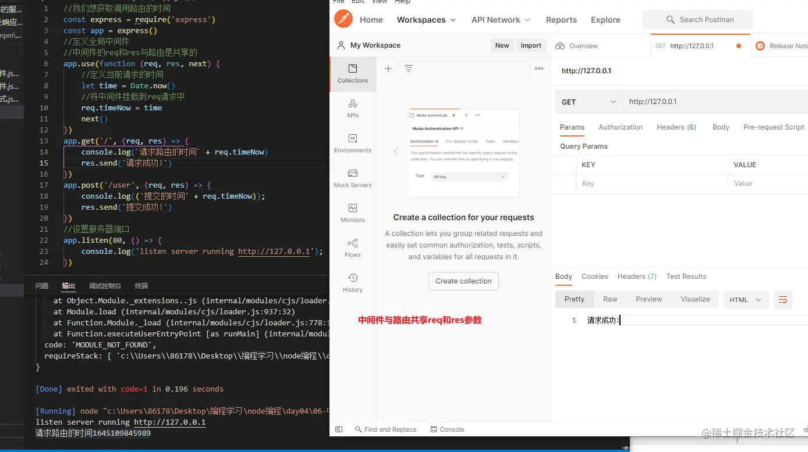Open the Collections sidebar panel
Image resolution: width=808 pixels, height=452 pixels.
353,74
